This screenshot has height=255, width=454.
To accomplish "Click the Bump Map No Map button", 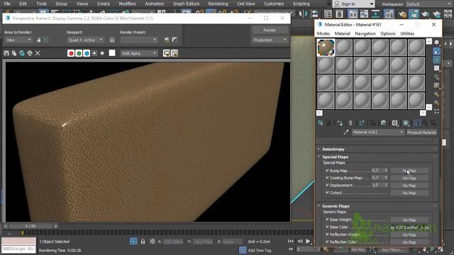I will (409, 171).
